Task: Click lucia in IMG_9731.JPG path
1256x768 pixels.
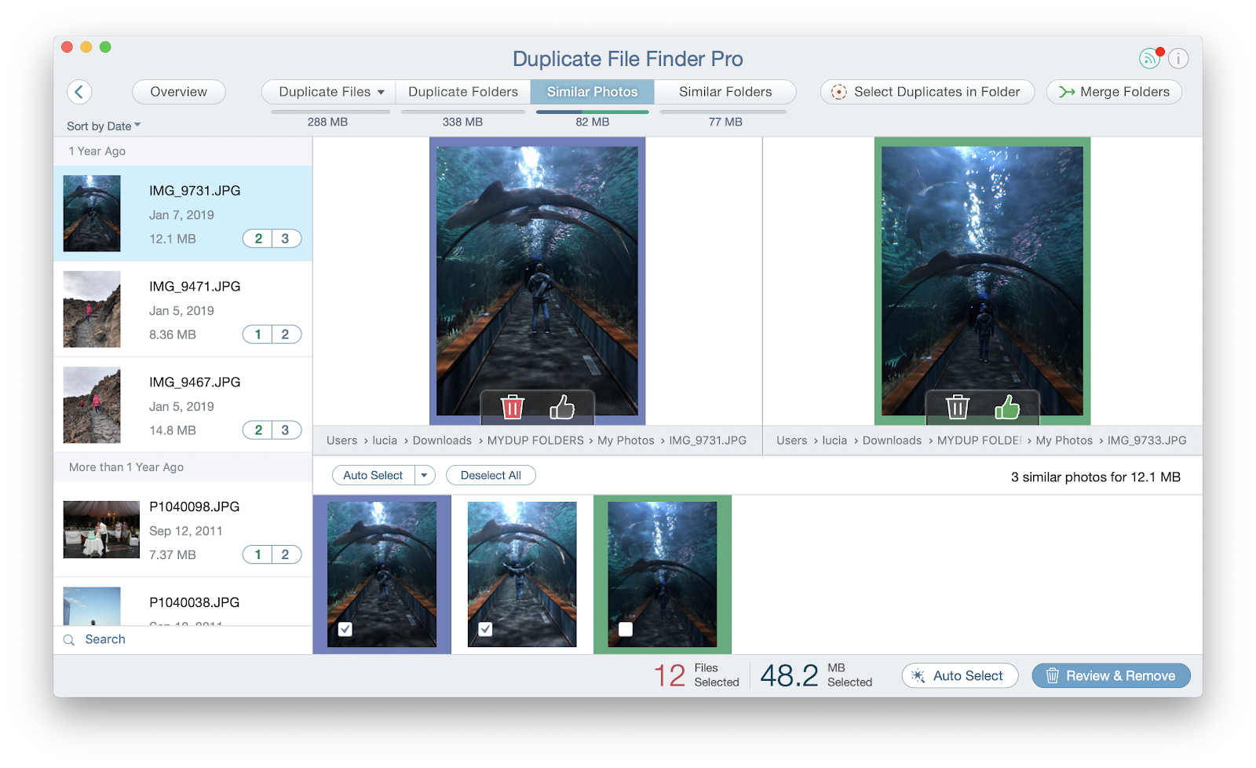Action: pos(385,441)
